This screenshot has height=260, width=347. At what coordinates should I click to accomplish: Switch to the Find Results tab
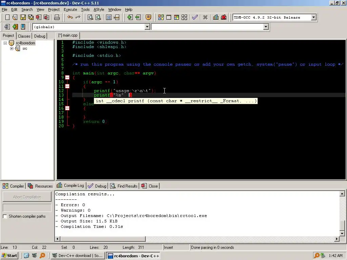[124, 186]
